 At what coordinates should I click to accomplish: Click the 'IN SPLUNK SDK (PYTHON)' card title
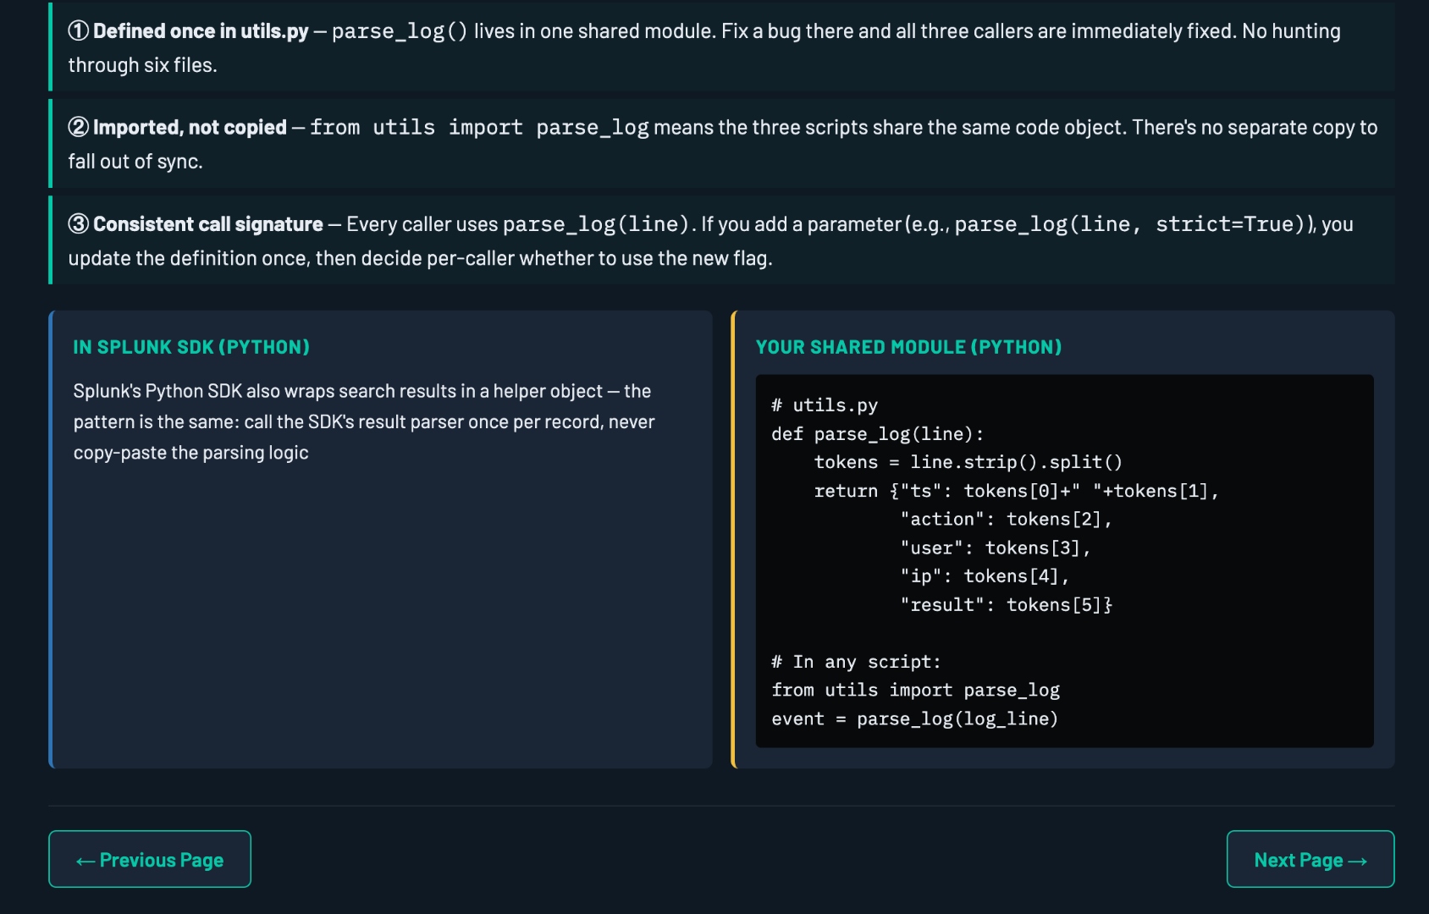point(191,347)
